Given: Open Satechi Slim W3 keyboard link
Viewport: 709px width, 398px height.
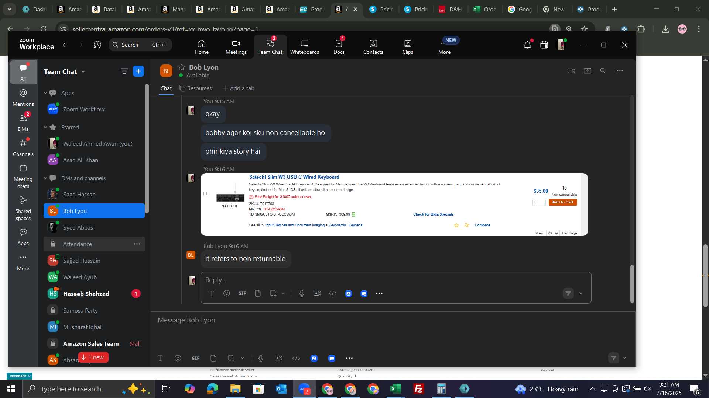Looking at the screenshot, I should pyautogui.click(x=294, y=177).
